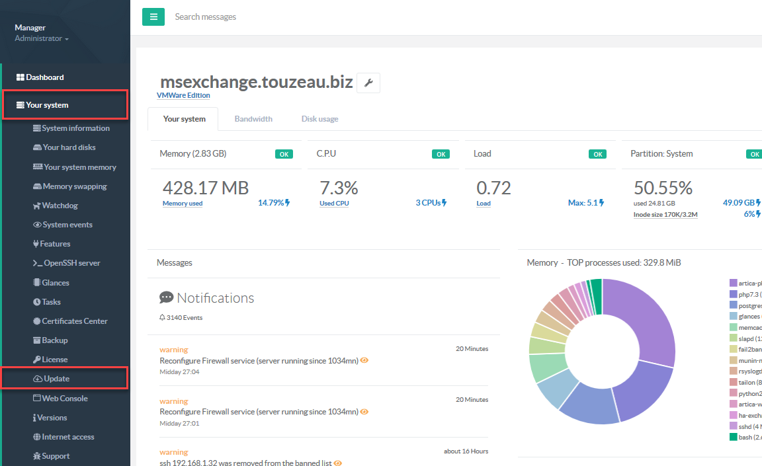
Task: Collapse the Your system sidebar section
Action: coord(46,105)
